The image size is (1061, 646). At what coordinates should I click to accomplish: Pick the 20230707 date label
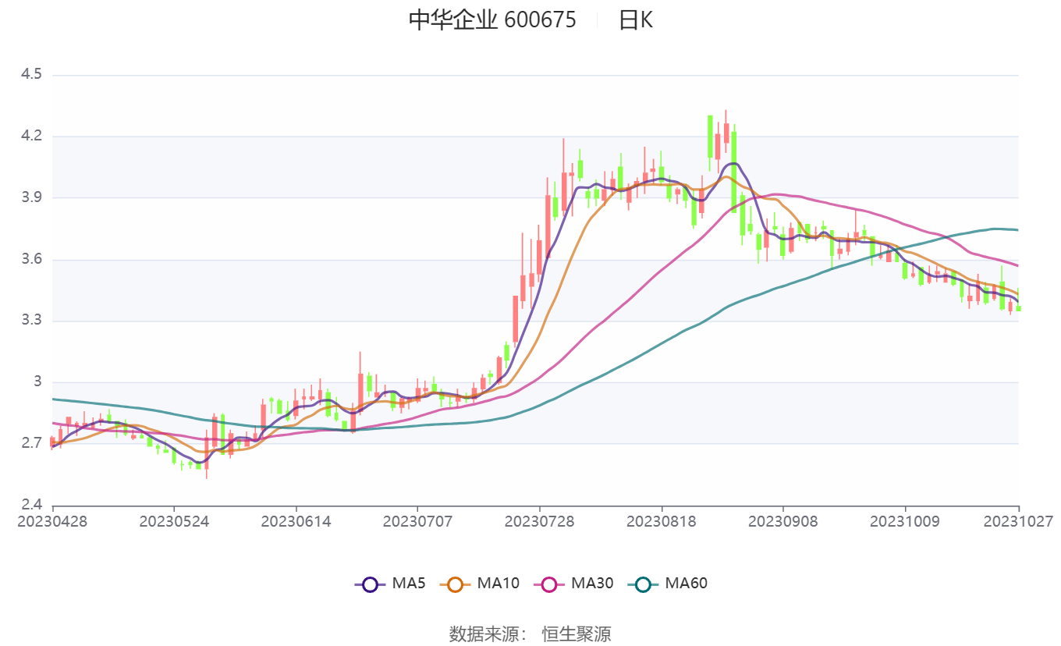[x=417, y=520]
